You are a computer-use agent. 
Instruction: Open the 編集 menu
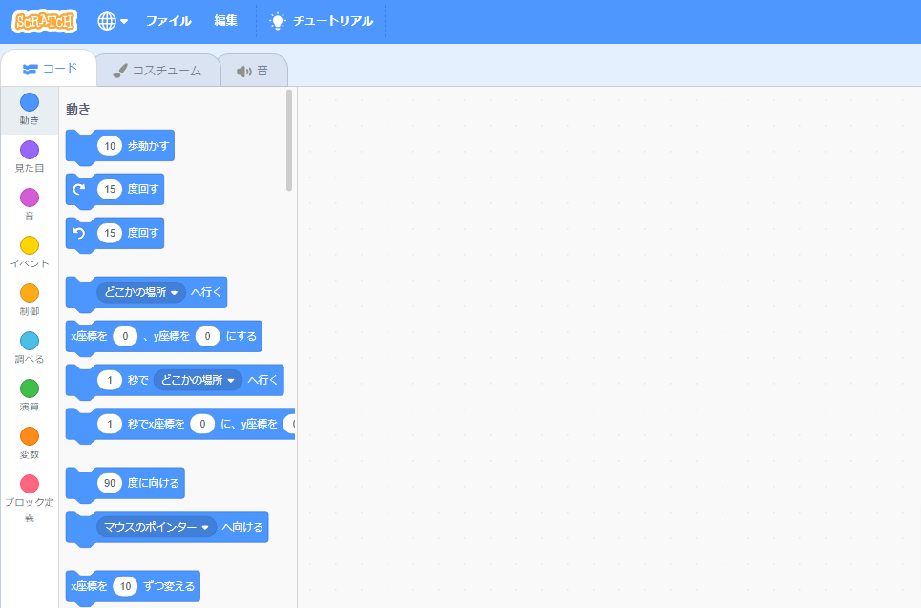tap(226, 21)
